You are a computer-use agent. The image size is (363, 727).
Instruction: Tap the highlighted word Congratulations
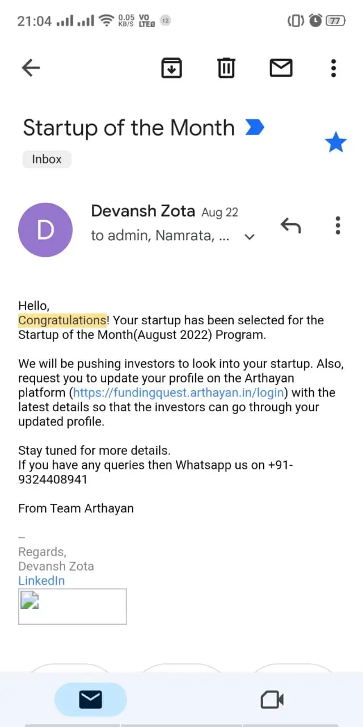[x=62, y=320]
